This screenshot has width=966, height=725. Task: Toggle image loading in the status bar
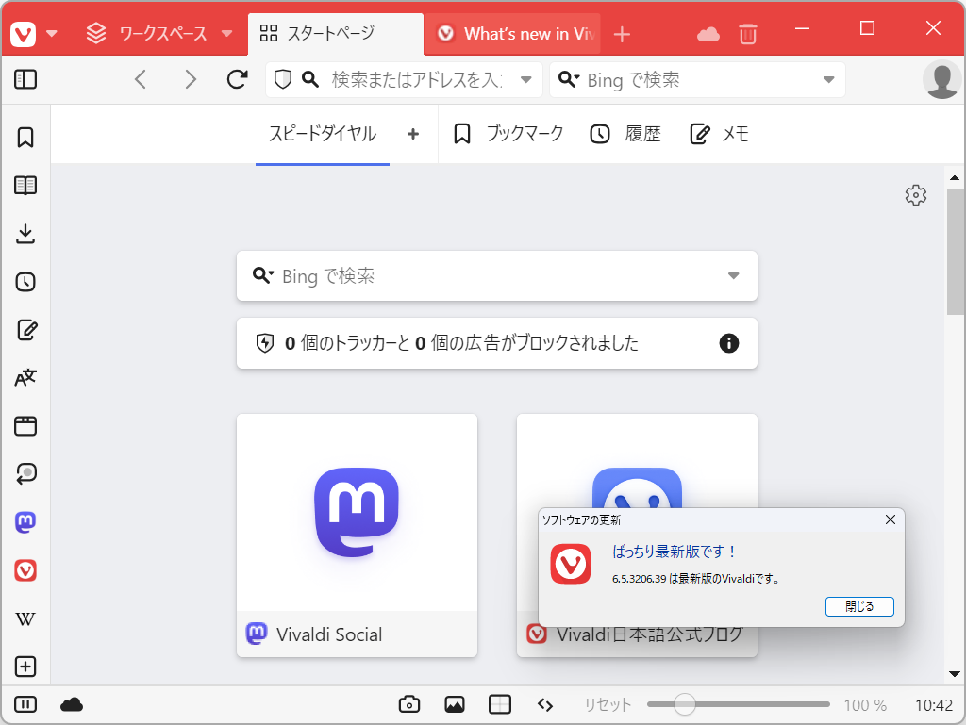(x=454, y=704)
